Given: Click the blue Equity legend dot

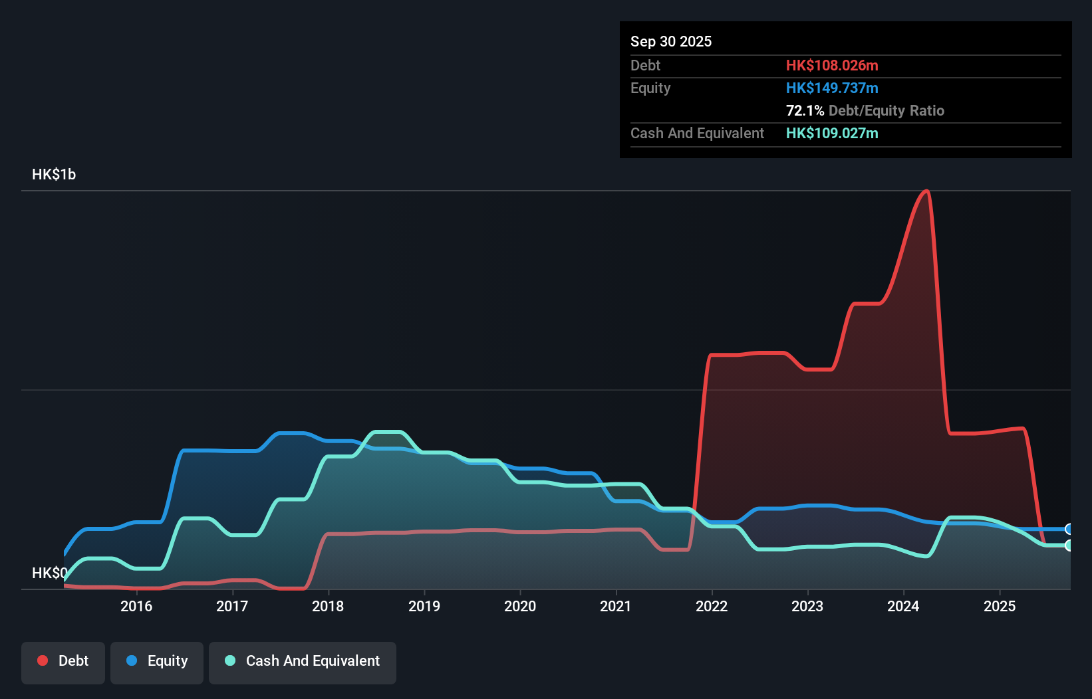Looking at the screenshot, I should point(132,660).
